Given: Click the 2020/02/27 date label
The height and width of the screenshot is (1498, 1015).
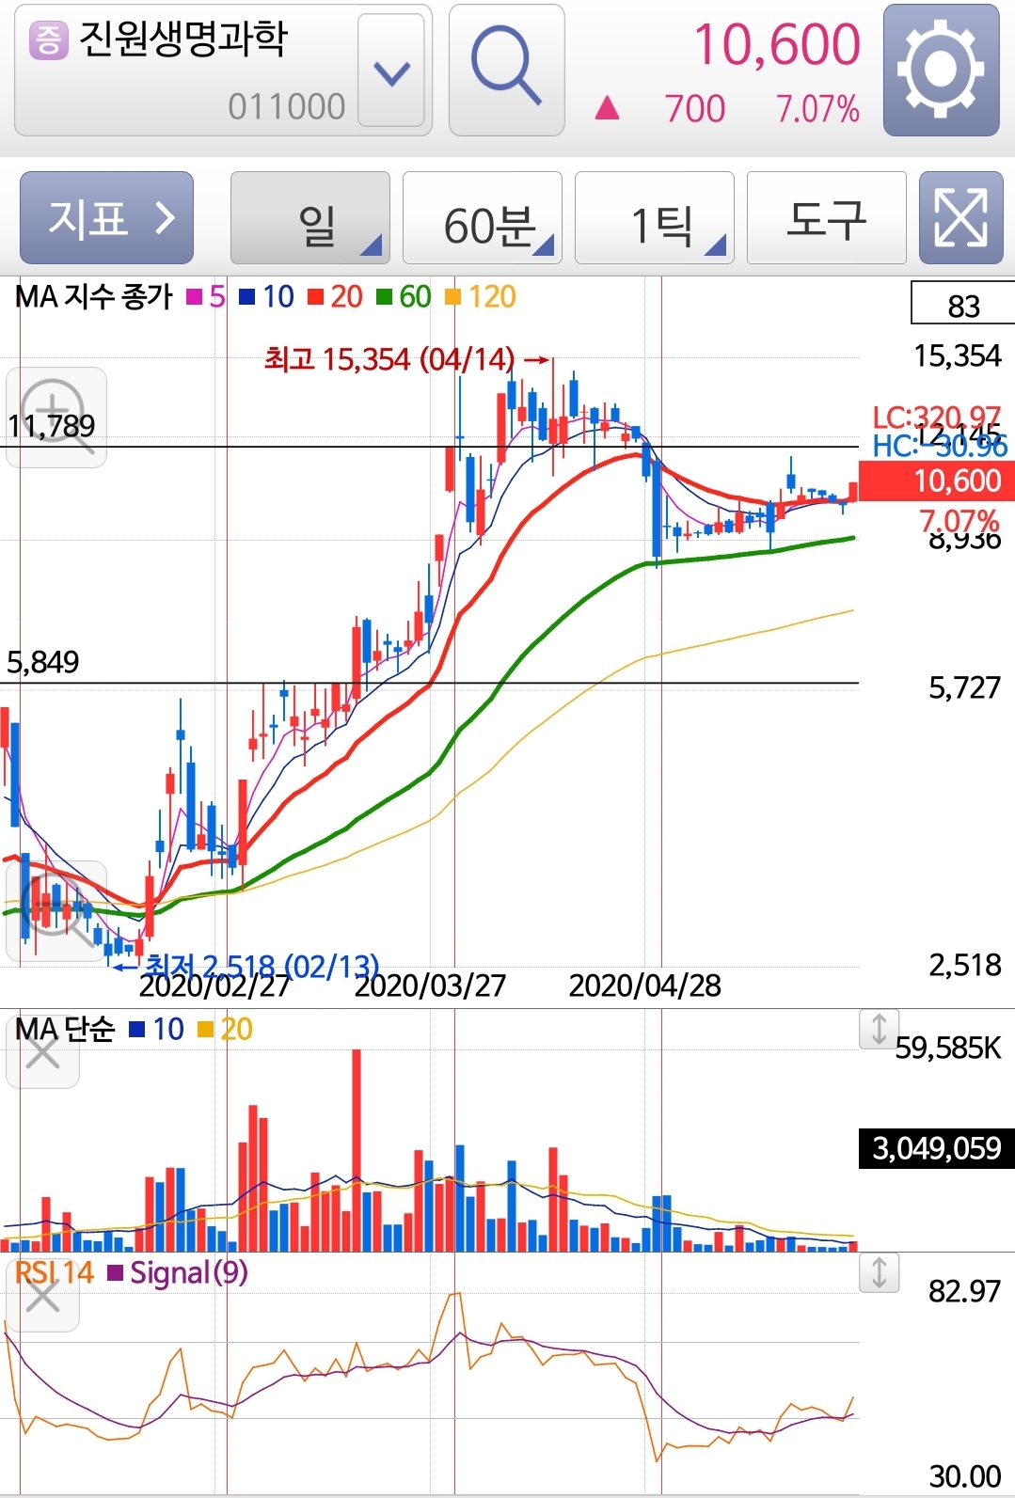Looking at the screenshot, I should point(214,986).
